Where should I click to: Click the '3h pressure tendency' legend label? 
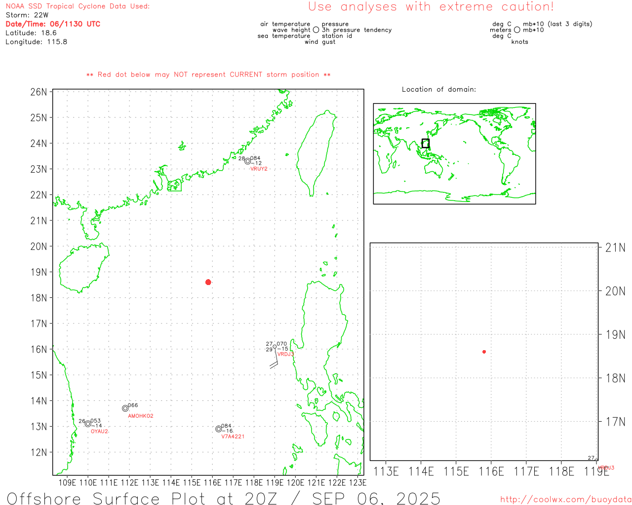357,30
